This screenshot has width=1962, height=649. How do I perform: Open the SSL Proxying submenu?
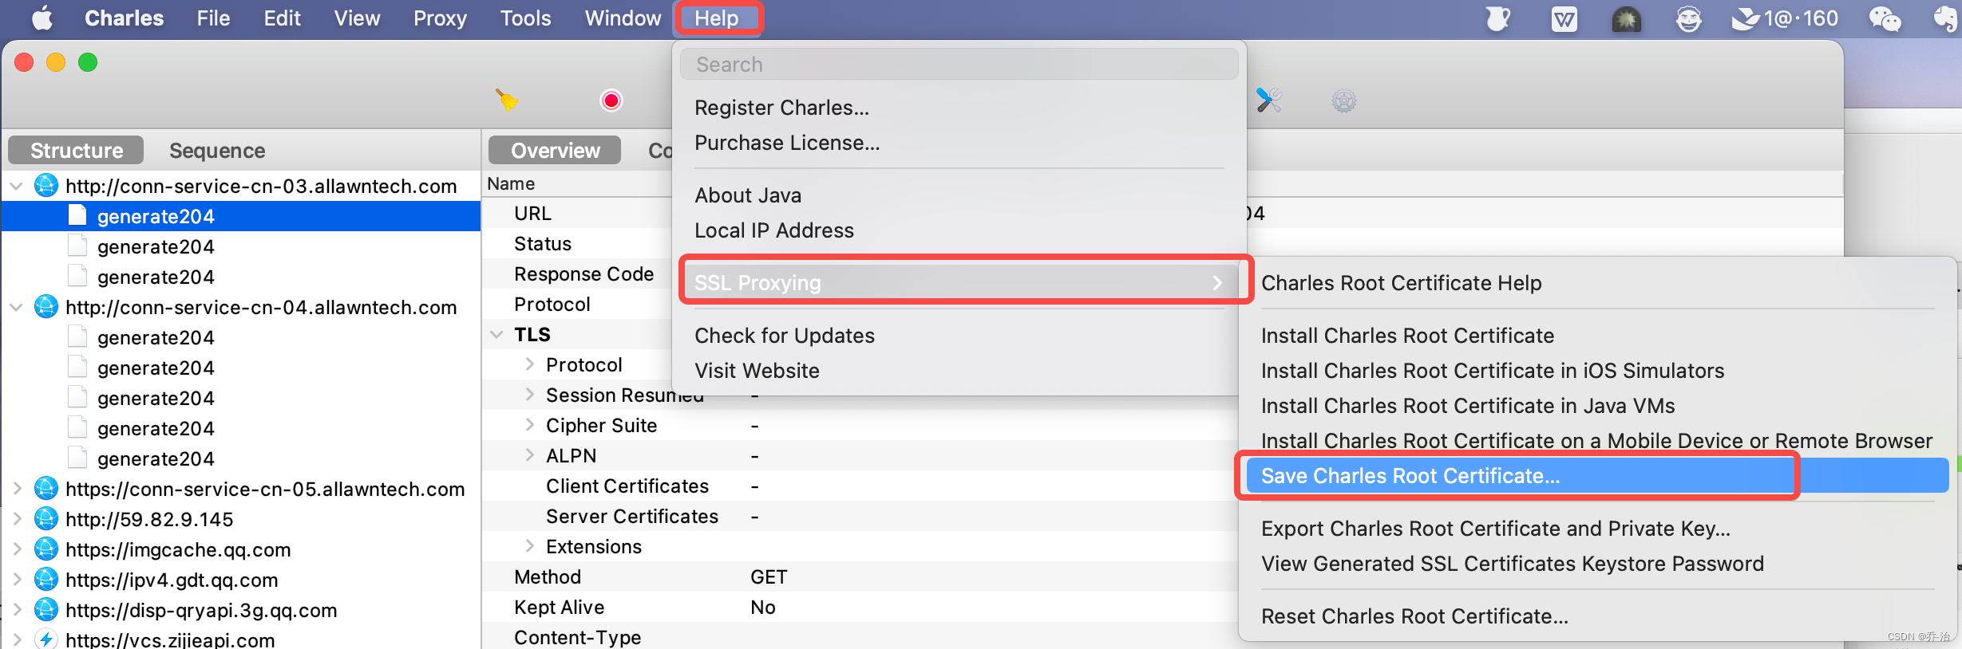(959, 283)
